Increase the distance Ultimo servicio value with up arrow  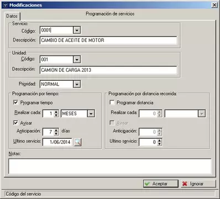160,140
